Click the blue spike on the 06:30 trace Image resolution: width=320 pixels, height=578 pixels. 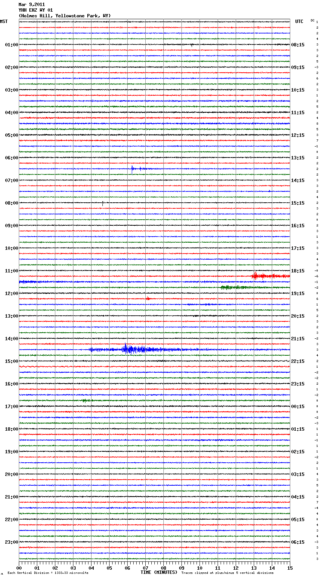(133, 168)
